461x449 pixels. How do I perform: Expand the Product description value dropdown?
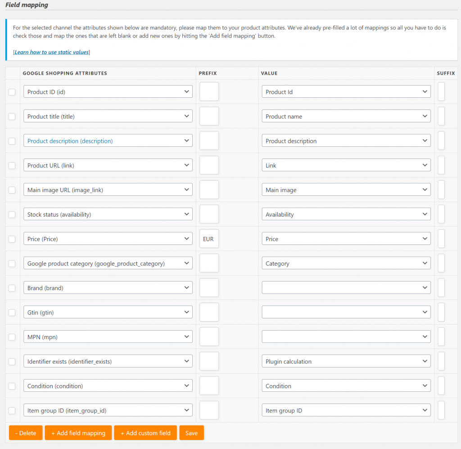point(346,141)
